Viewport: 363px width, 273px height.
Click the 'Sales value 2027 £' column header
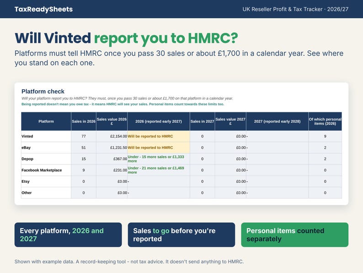230,121
